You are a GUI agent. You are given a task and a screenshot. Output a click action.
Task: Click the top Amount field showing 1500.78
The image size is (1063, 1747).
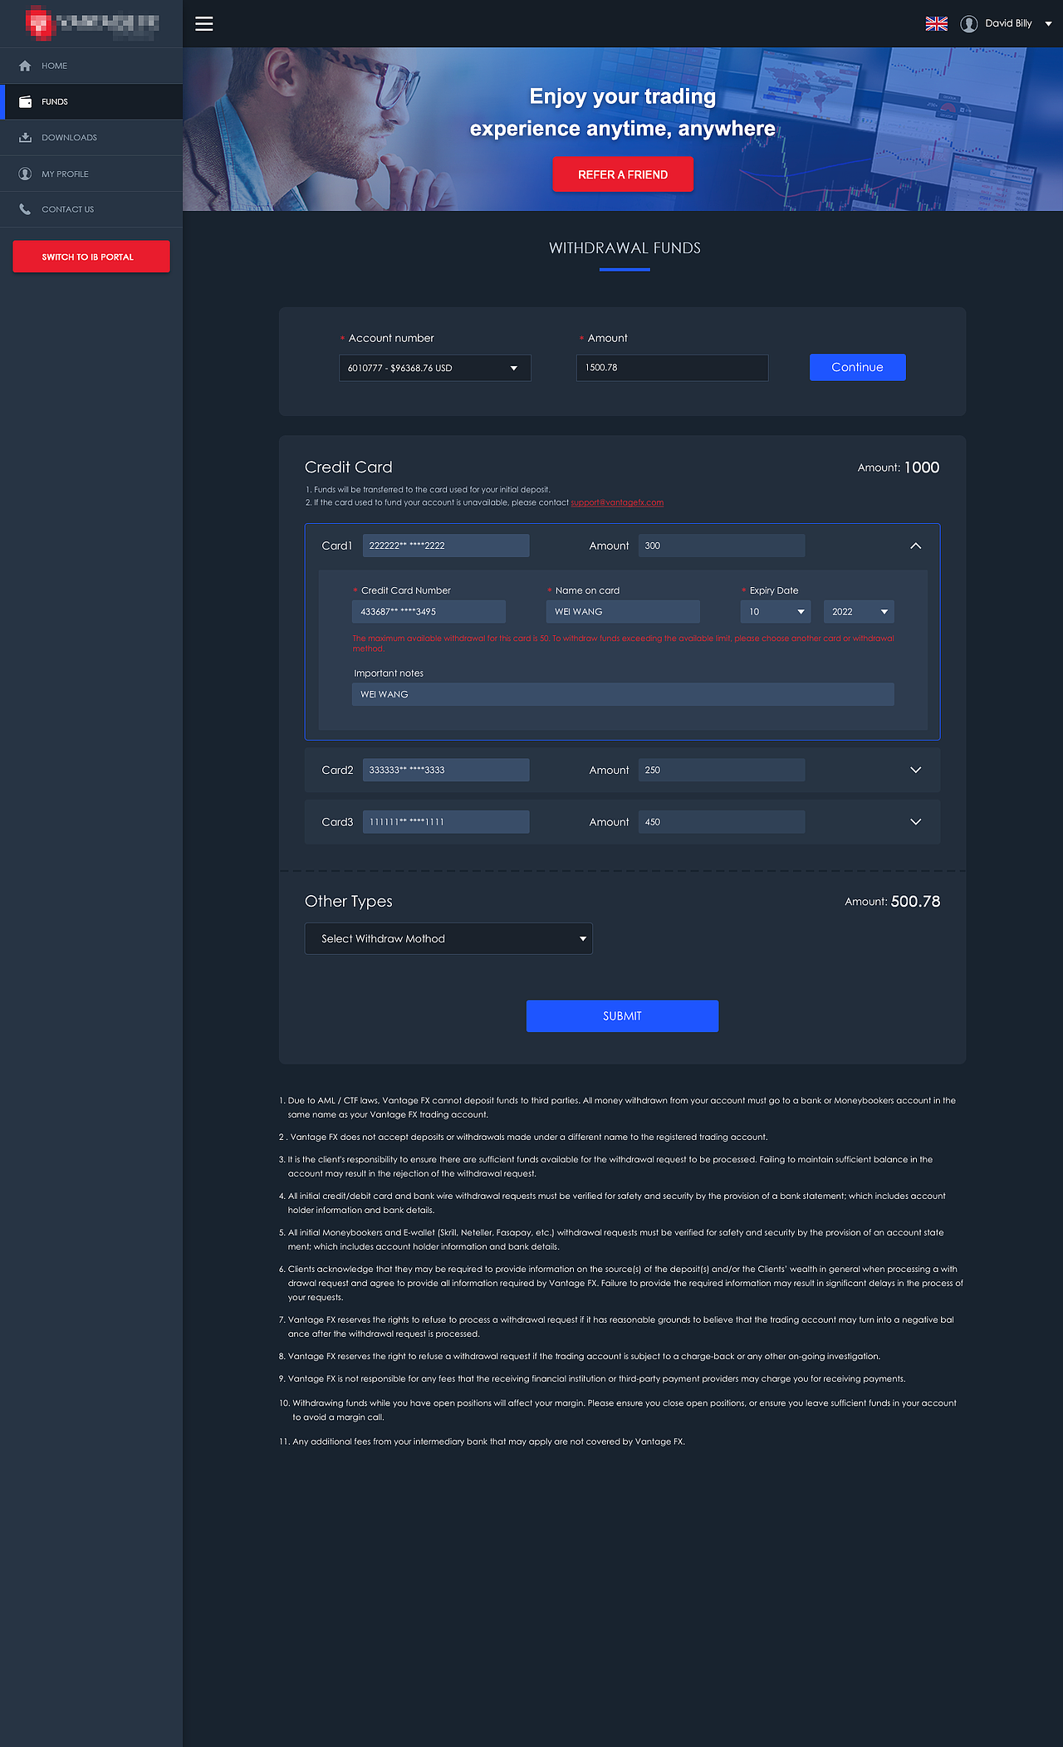(673, 368)
